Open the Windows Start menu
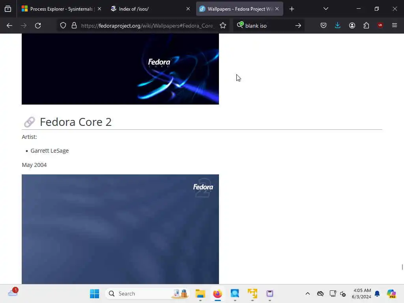 [x=94, y=294]
